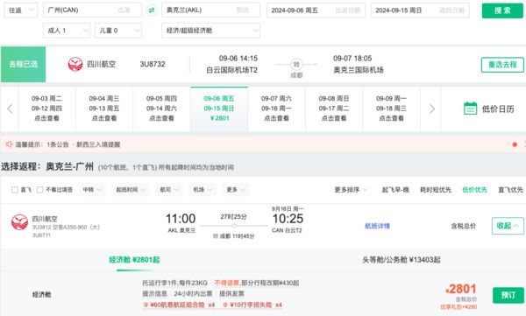Click the 2024-09-15 return date field
526x316 pixels.
tap(420, 11)
